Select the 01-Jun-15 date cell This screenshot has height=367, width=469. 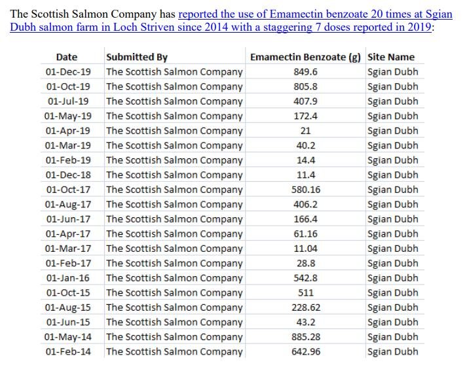(x=68, y=322)
